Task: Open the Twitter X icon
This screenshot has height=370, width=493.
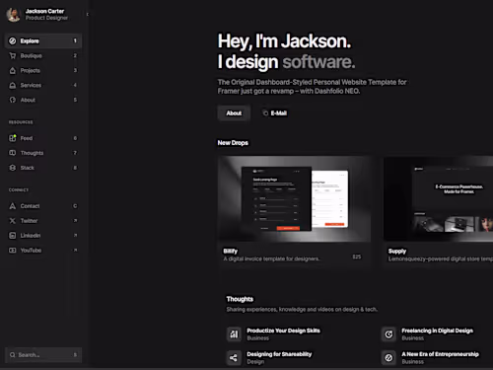Action: (13, 221)
